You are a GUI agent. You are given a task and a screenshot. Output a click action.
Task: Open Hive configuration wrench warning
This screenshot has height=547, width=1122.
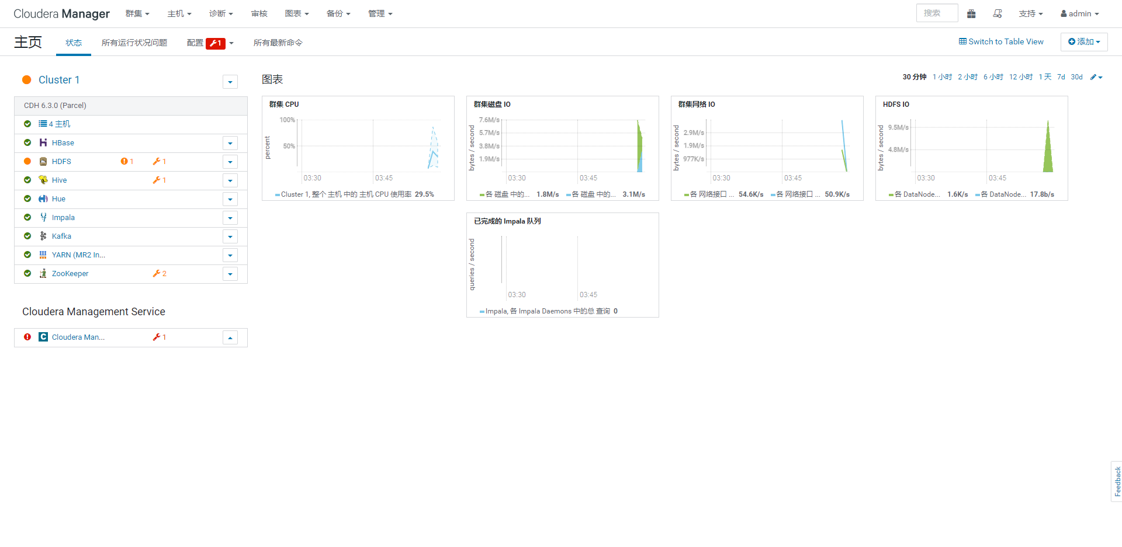160,180
